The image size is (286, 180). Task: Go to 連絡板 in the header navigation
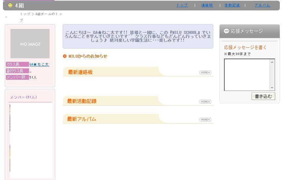coord(207,5)
